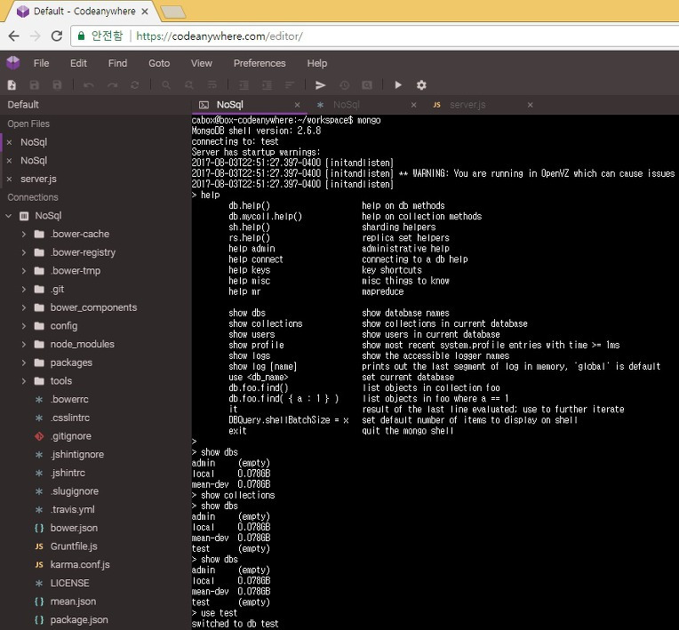Click the Find and Replace toolbar icon
679x630 pixels.
coord(189,85)
